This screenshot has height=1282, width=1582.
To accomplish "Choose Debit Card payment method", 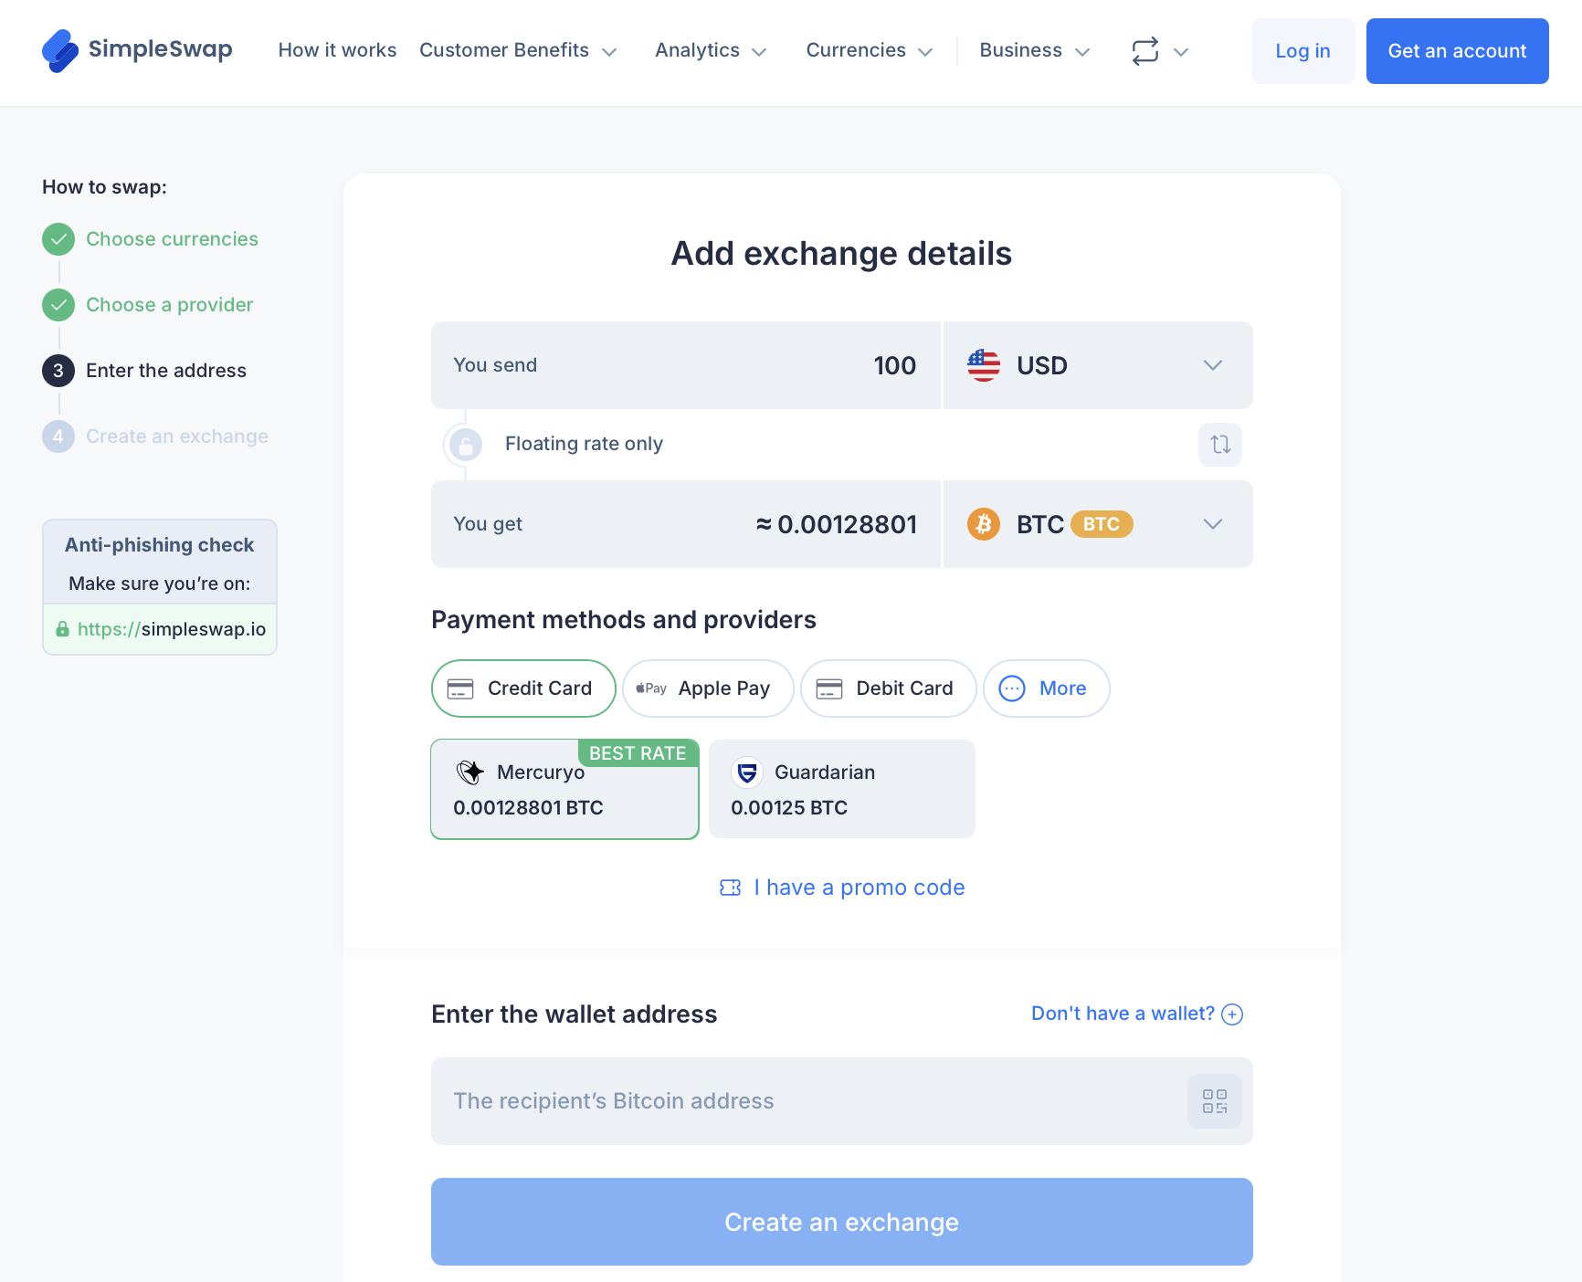I will point(888,688).
